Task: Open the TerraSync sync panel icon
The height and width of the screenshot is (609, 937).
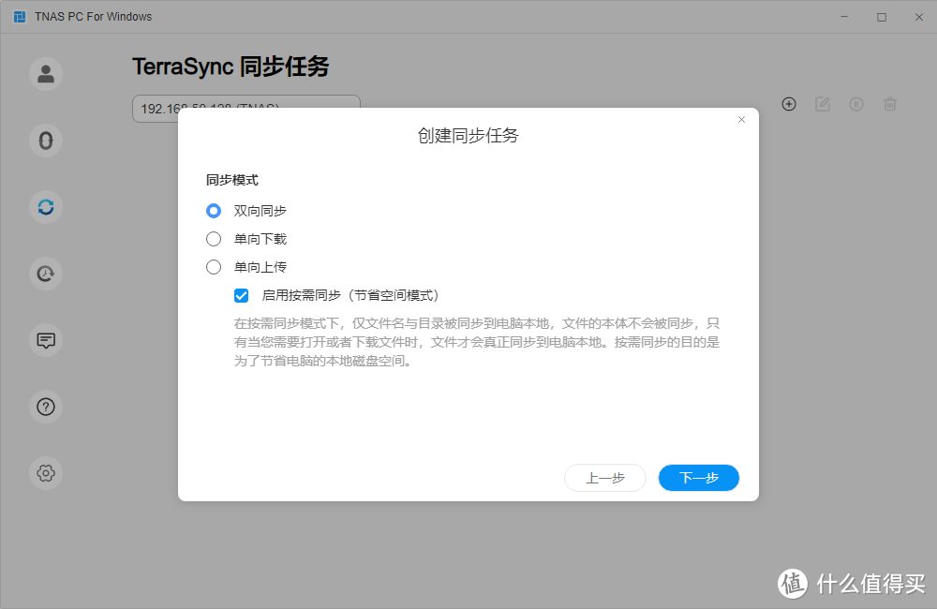Action: pyautogui.click(x=46, y=207)
